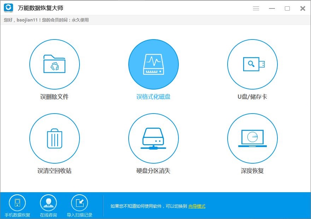Click the 误格式化磁盘 label
Viewport: 311px width, 219px height.
click(x=153, y=97)
